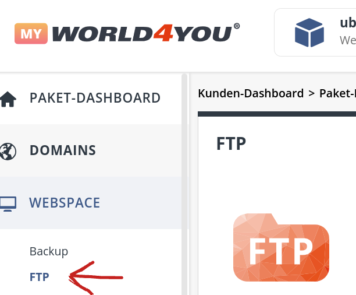Click the globe icon next to Domains
The image size is (356, 295).
click(x=8, y=152)
